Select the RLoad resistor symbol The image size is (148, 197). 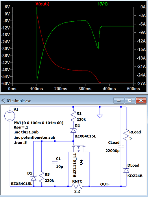pos(126,135)
